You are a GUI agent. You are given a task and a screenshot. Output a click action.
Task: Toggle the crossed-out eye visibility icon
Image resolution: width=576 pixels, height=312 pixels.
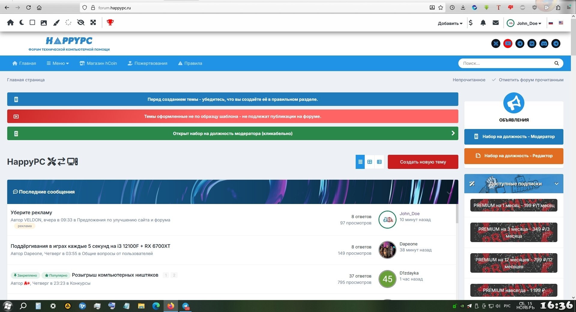[80, 22]
